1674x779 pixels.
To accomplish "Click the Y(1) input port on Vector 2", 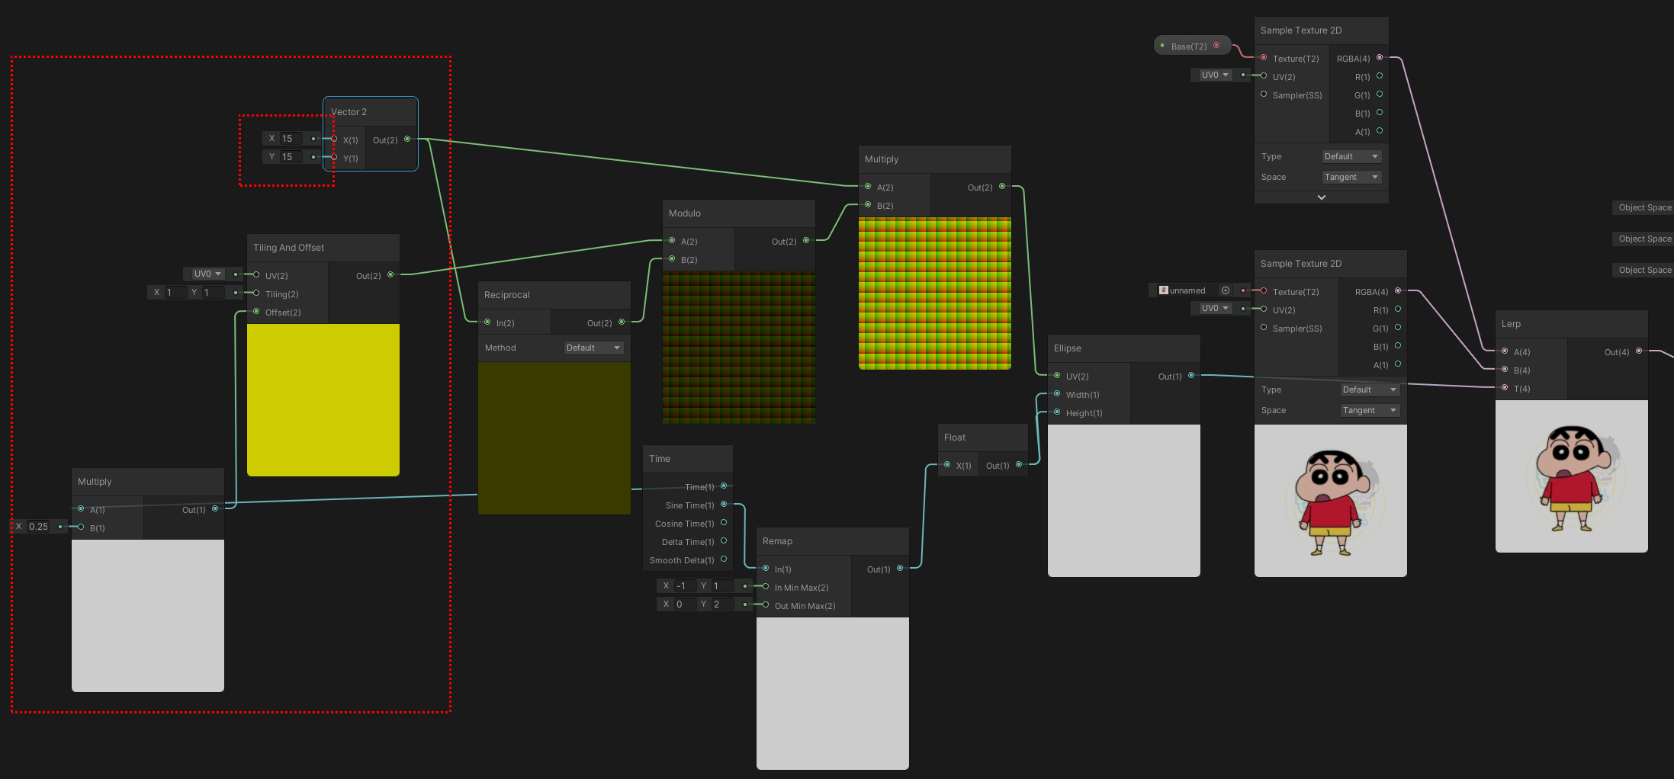I will point(334,157).
